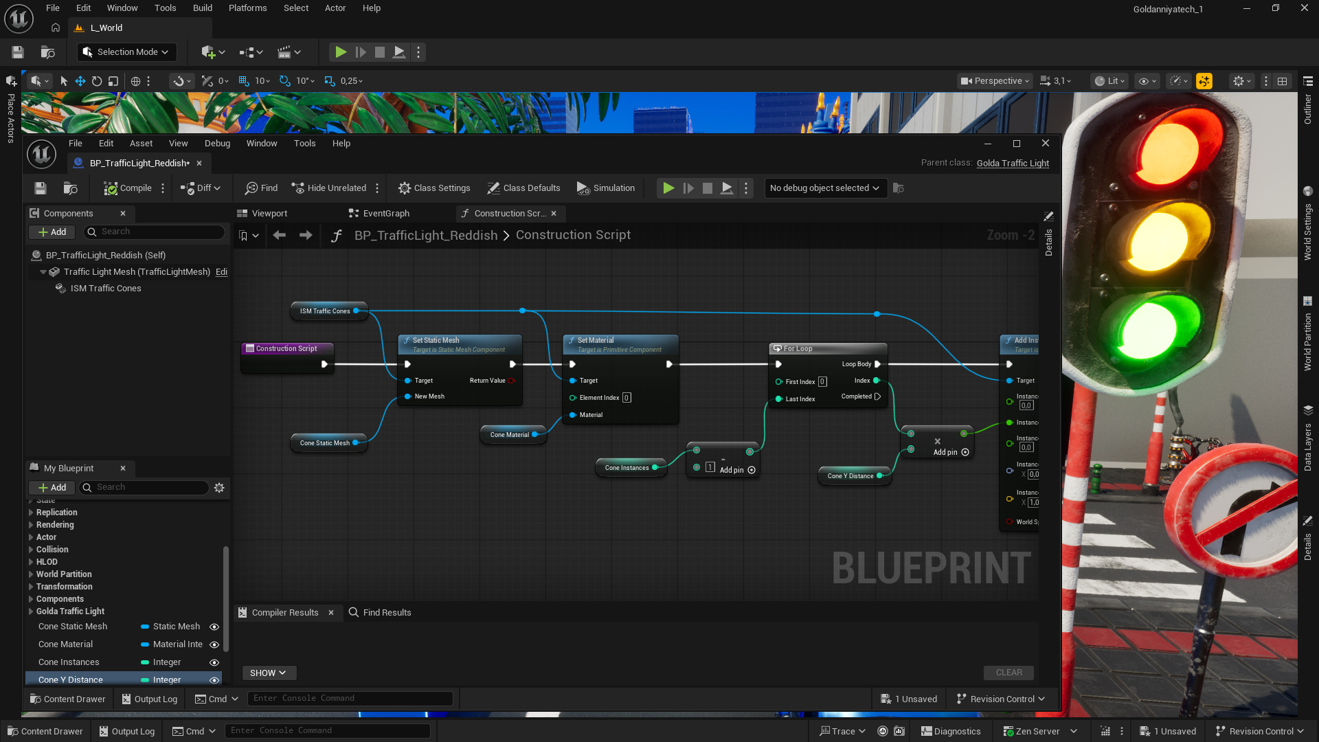Search components input field
The width and height of the screenshot is (1319, 742).
click(155, 232)
